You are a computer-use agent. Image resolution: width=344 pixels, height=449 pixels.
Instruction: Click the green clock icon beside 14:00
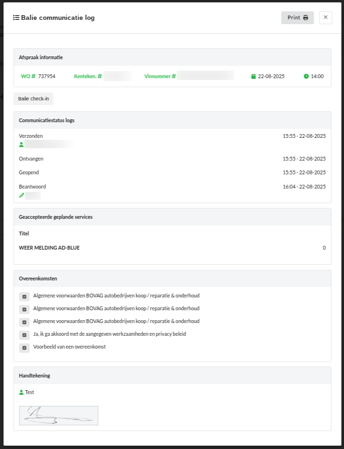306,76
